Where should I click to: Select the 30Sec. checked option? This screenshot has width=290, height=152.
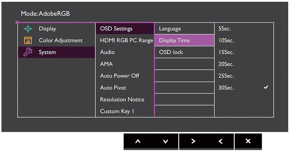point(244,87)
